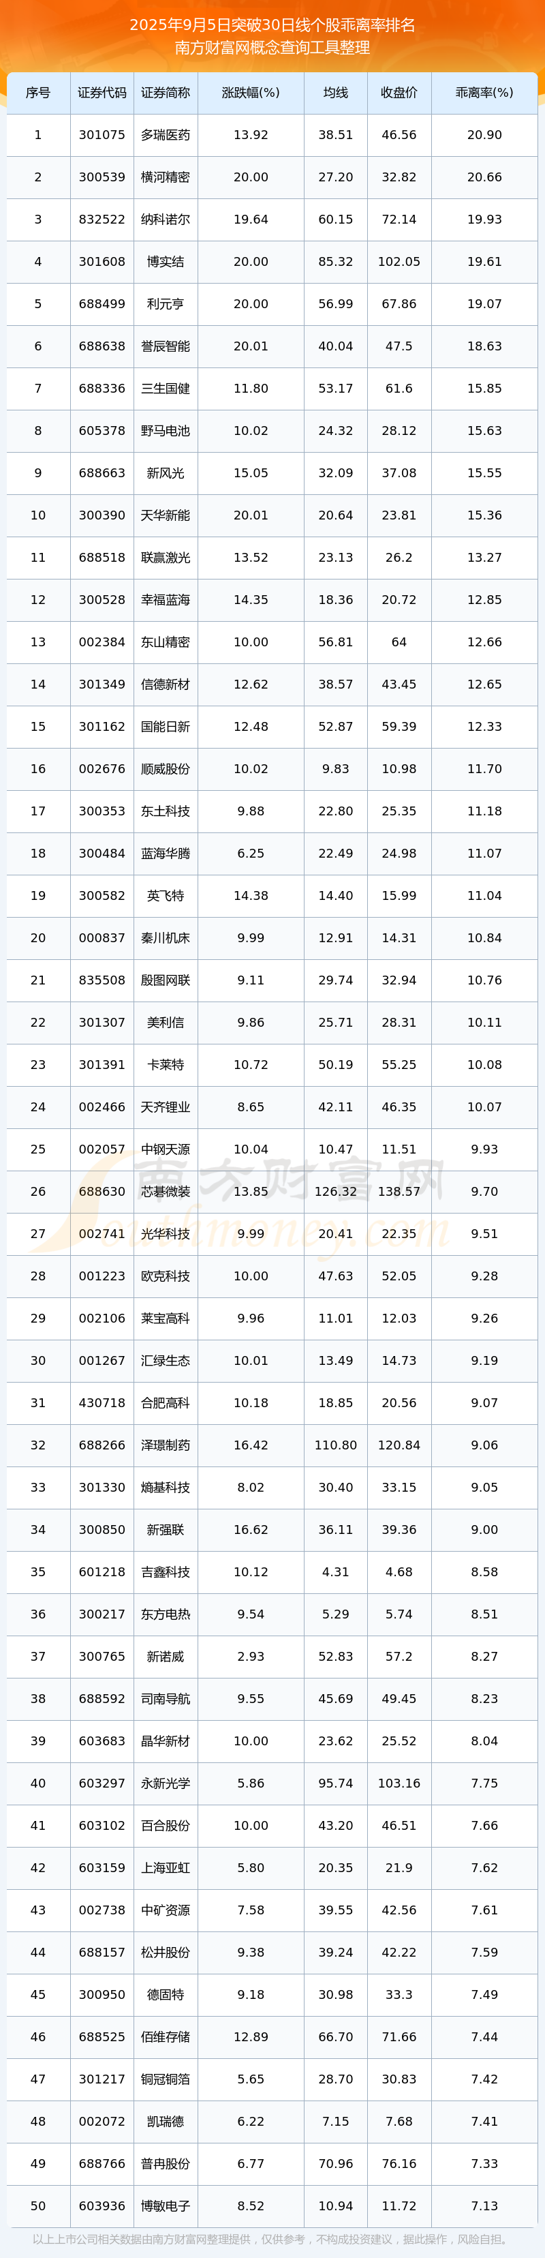Click stock name 东山精密

[166, 642]
